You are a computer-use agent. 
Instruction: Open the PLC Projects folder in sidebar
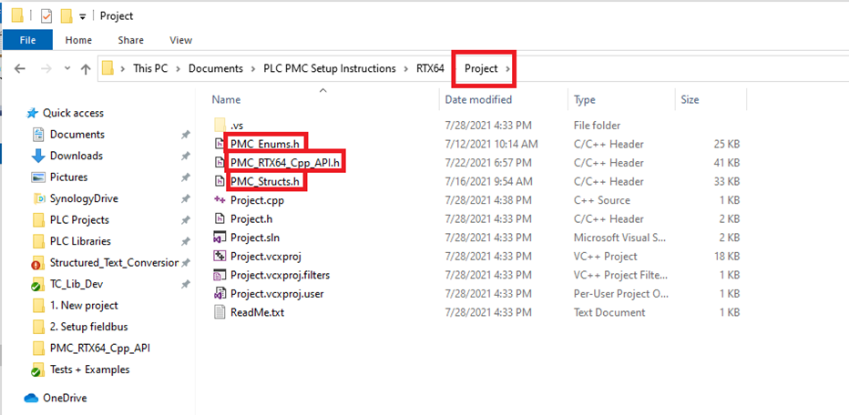coord(79,219)
